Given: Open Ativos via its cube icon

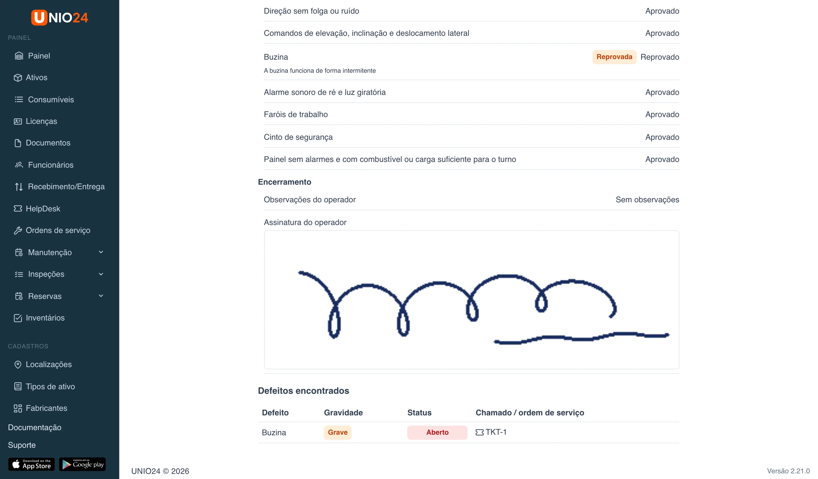Looking at the screenshot, I should coord(18,78).
